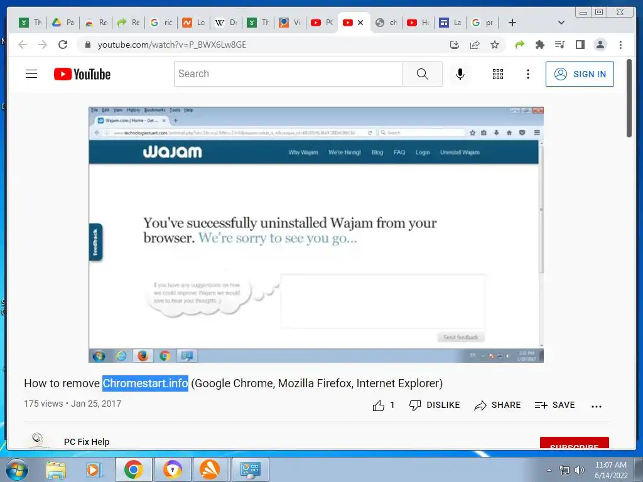Show hidden system tray icons
This screenshot has height=482, width=643.
click(x=549, y=470)
